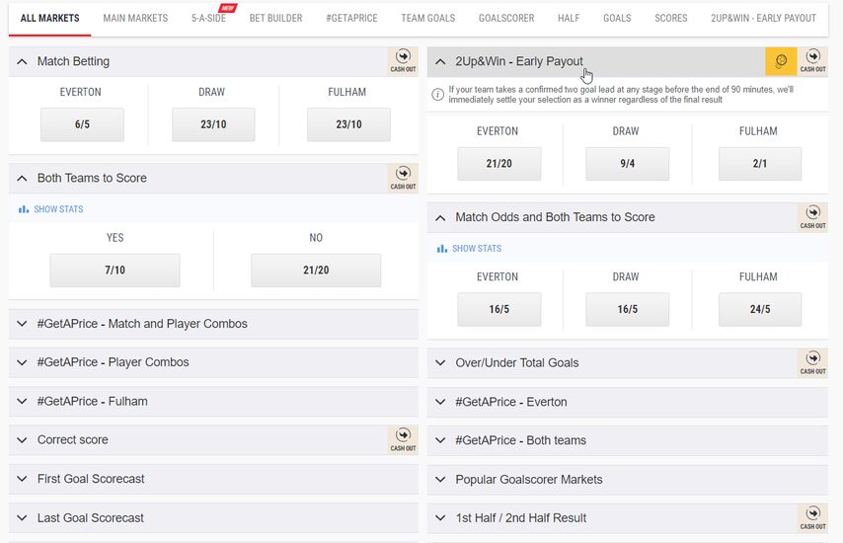Click Cash Out icon on Match Odds and BTTS
This screenshot has width=843, height=543.
click(812, 217)
